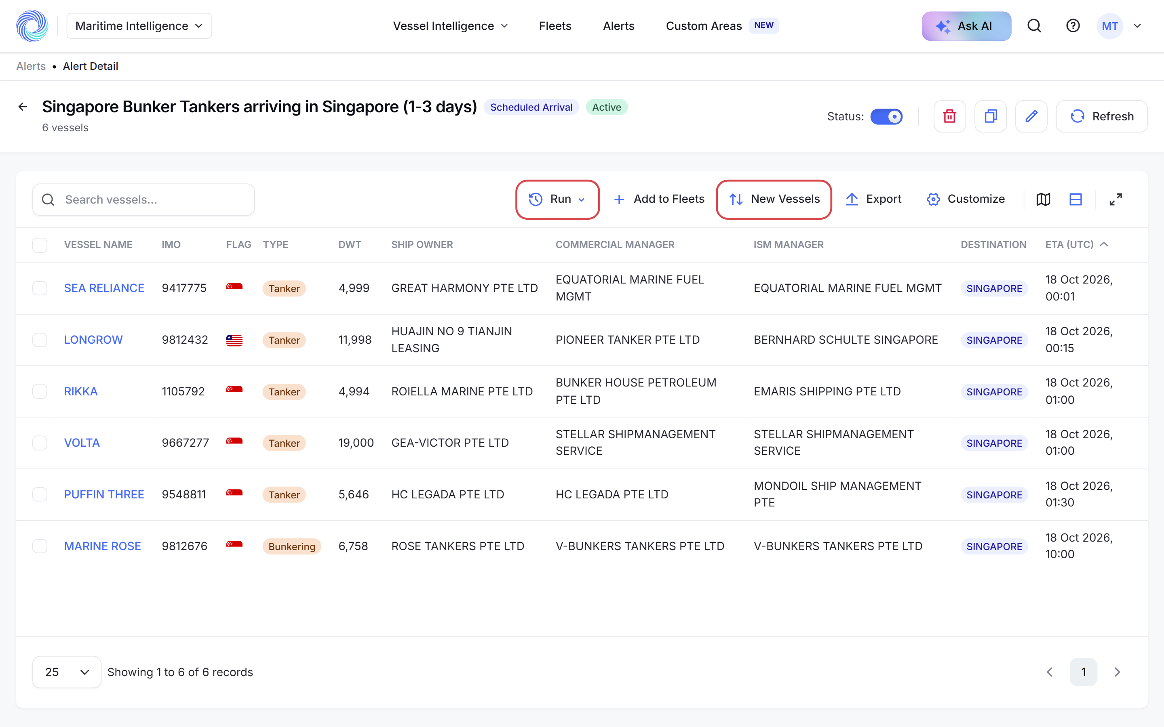Click the Refresh button
The height and width of the screenshot is (727, 1164).
tap(1101, 116)
